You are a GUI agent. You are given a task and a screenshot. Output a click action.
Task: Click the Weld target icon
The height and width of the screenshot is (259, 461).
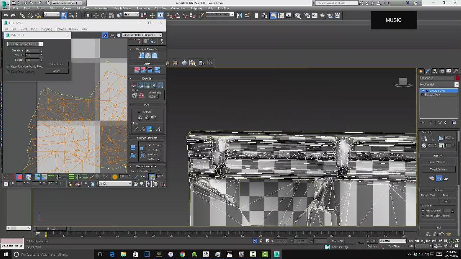pyautogui.click(x=135, y=95)
